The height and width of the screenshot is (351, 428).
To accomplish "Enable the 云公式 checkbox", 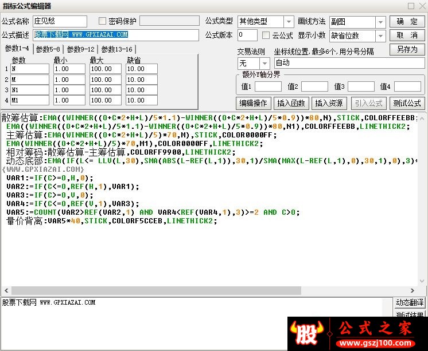I will pos(266,36).
